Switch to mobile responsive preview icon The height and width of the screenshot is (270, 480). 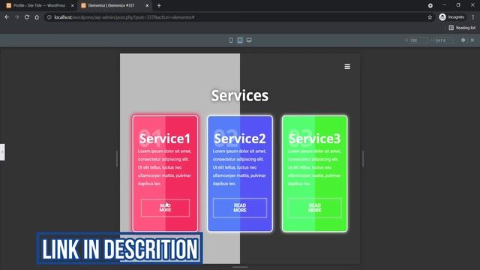click(x=231, y=40)
